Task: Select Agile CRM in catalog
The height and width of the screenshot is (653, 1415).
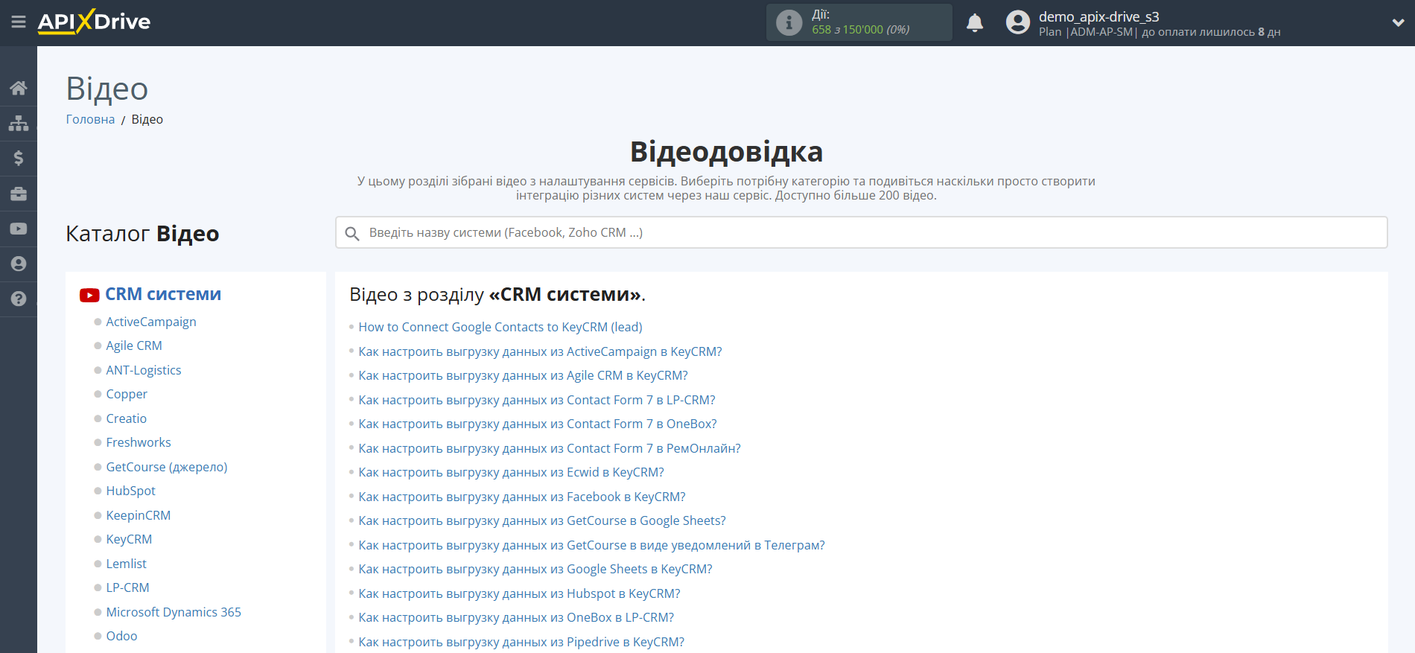Action: 134,345
